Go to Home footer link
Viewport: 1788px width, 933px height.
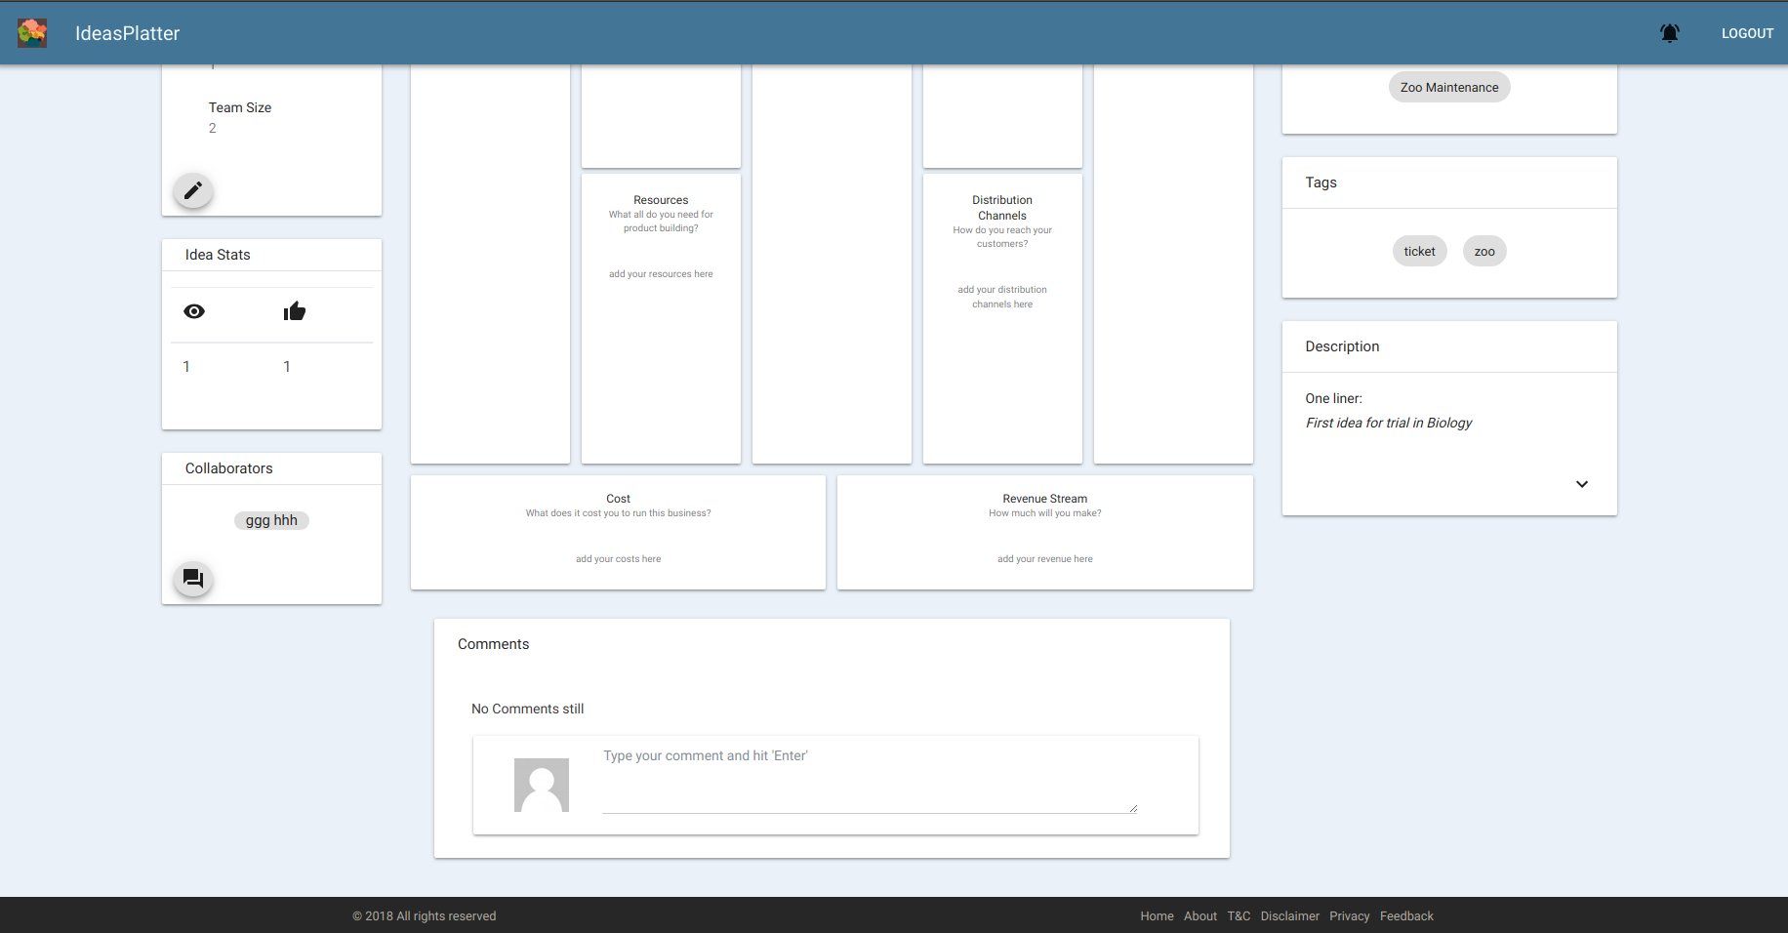pyautogui.click(x=1157, y=916)
